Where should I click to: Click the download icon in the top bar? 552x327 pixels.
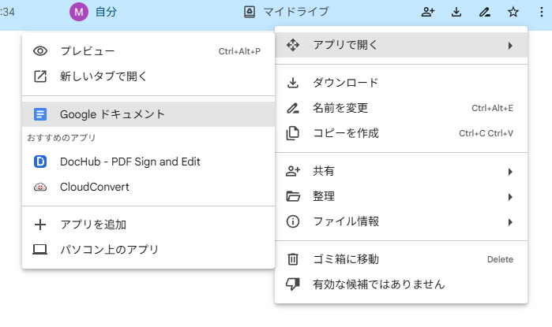(456, 12)
